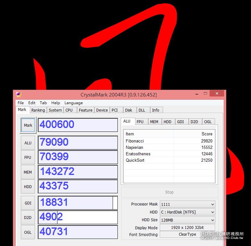The height and width of the screenshot is (246, 251).
Task: Click QuickSort score 21250
Action: click(x=207, y=160)
